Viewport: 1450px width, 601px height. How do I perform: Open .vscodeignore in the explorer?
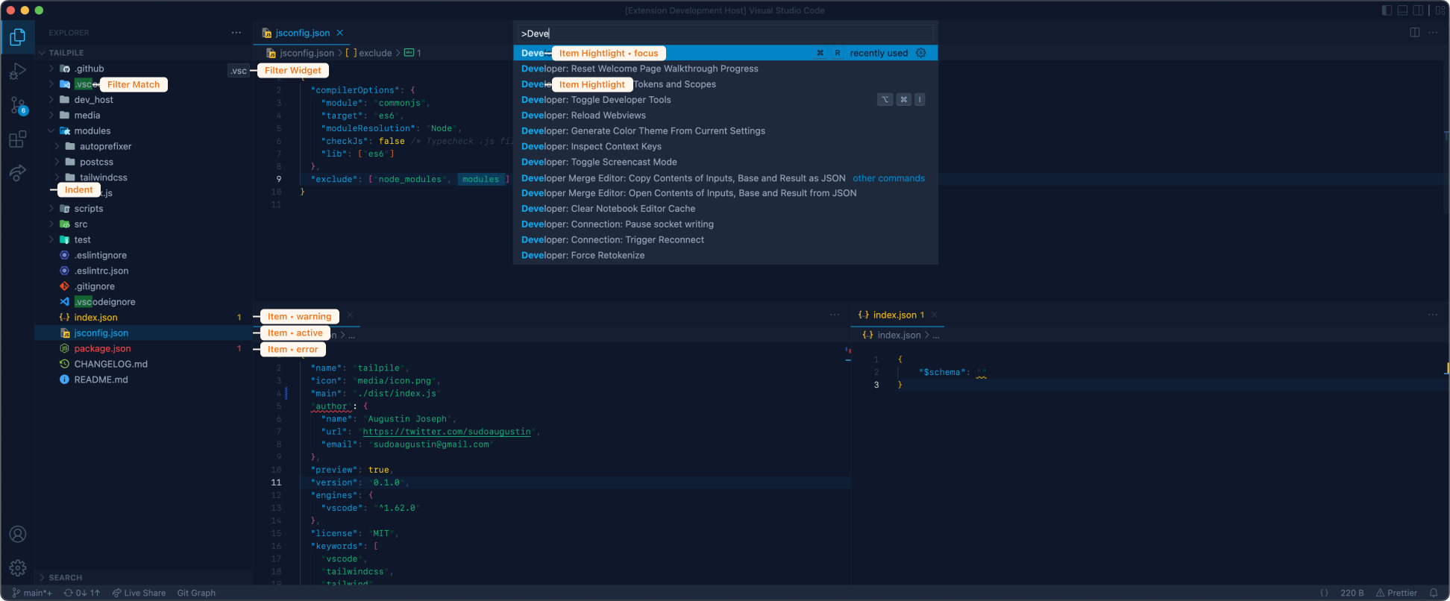[104, 303]
